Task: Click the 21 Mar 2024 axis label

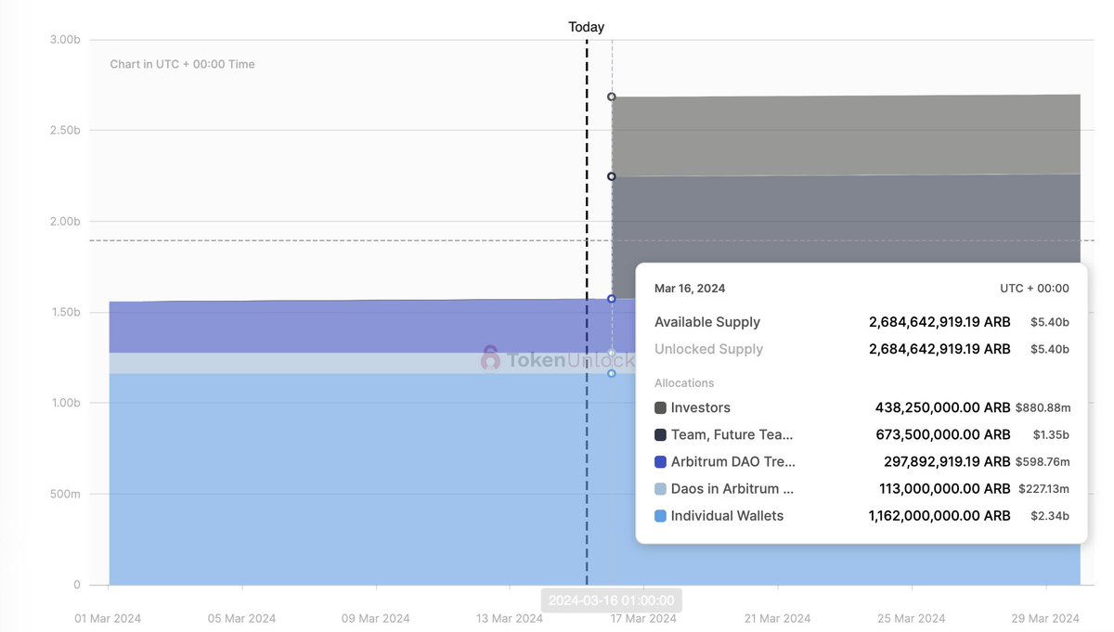Action: coord(777,618)
